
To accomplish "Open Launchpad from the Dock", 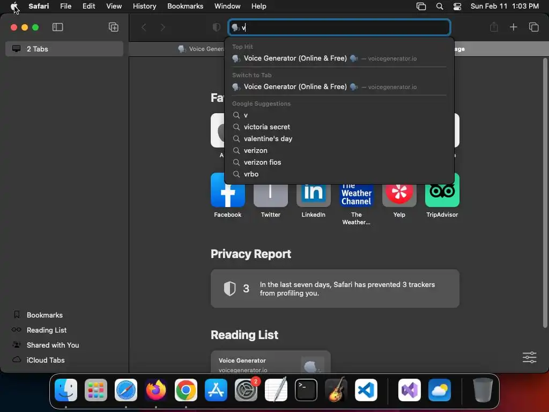I will [96, 390].
